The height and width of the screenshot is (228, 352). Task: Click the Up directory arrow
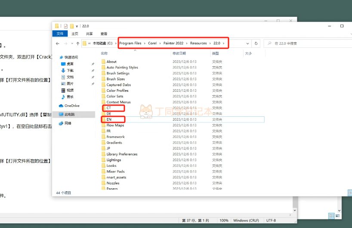click(x=78, y=44)
